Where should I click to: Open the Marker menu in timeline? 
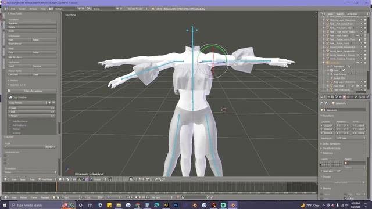click(x=23, y=197)
